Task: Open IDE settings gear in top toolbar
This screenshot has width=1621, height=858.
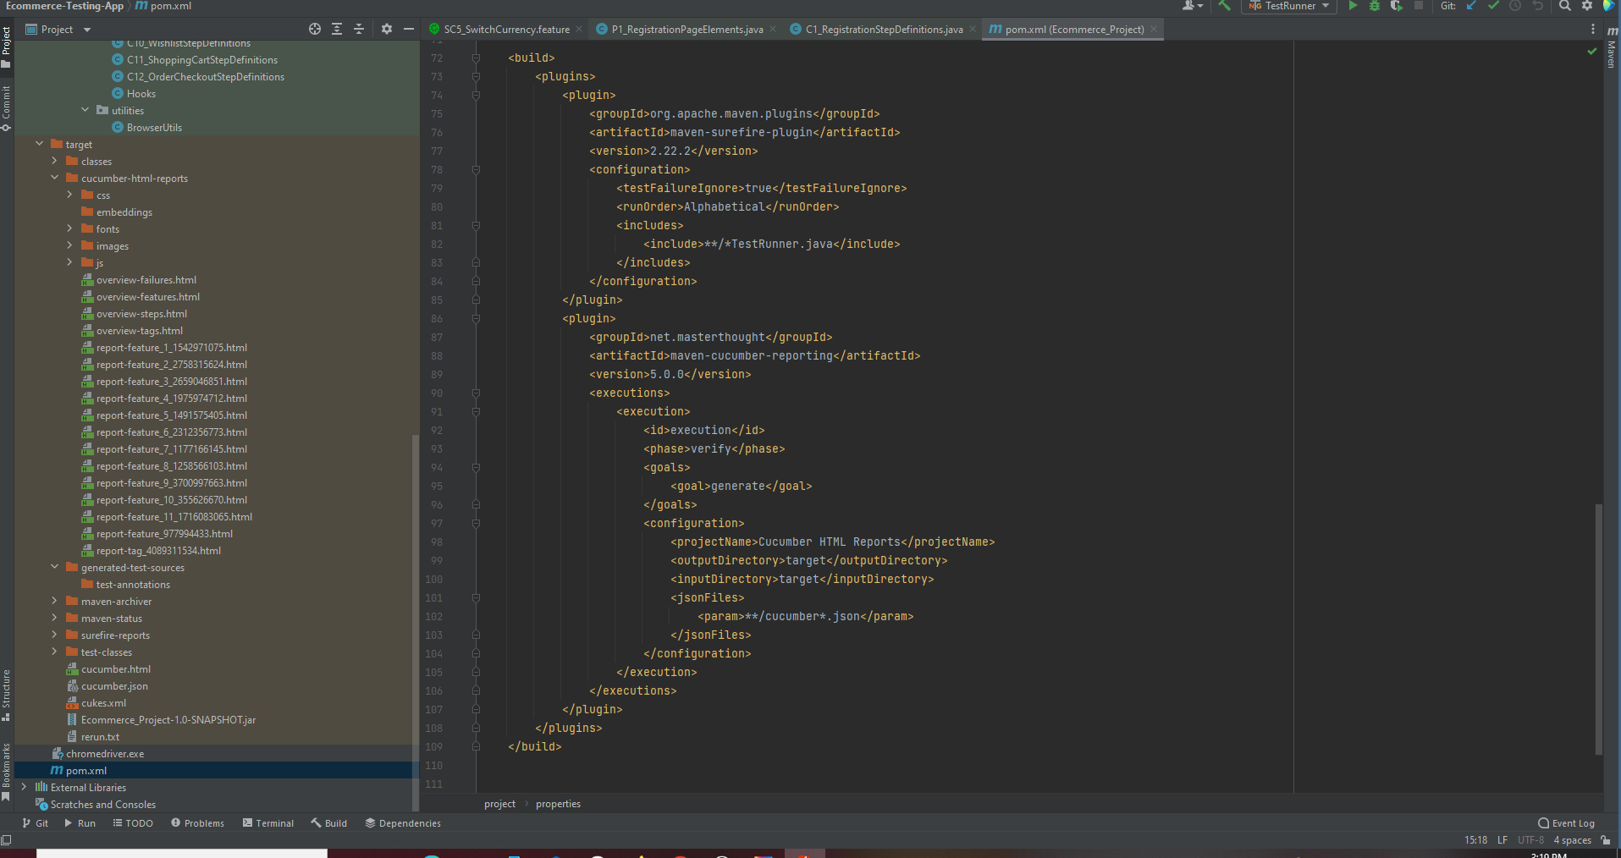Action: click(1587, 6)
